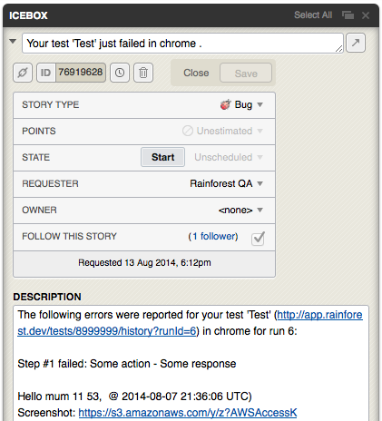The image size is (382, 421).
Task: Click Select All in Icebox header
Action: [x=313, y=15]
